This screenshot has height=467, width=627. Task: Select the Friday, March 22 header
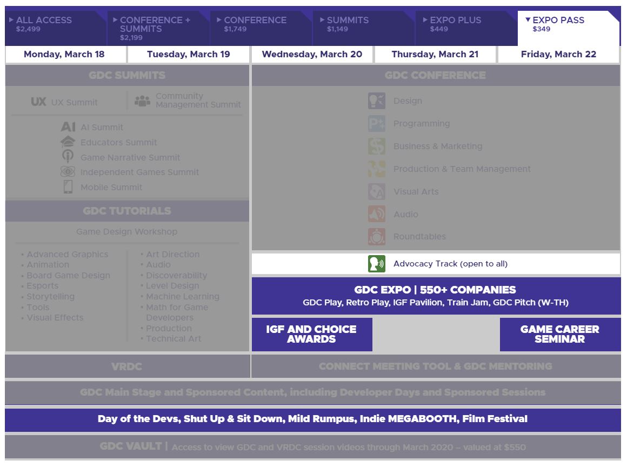coord(558,55)
